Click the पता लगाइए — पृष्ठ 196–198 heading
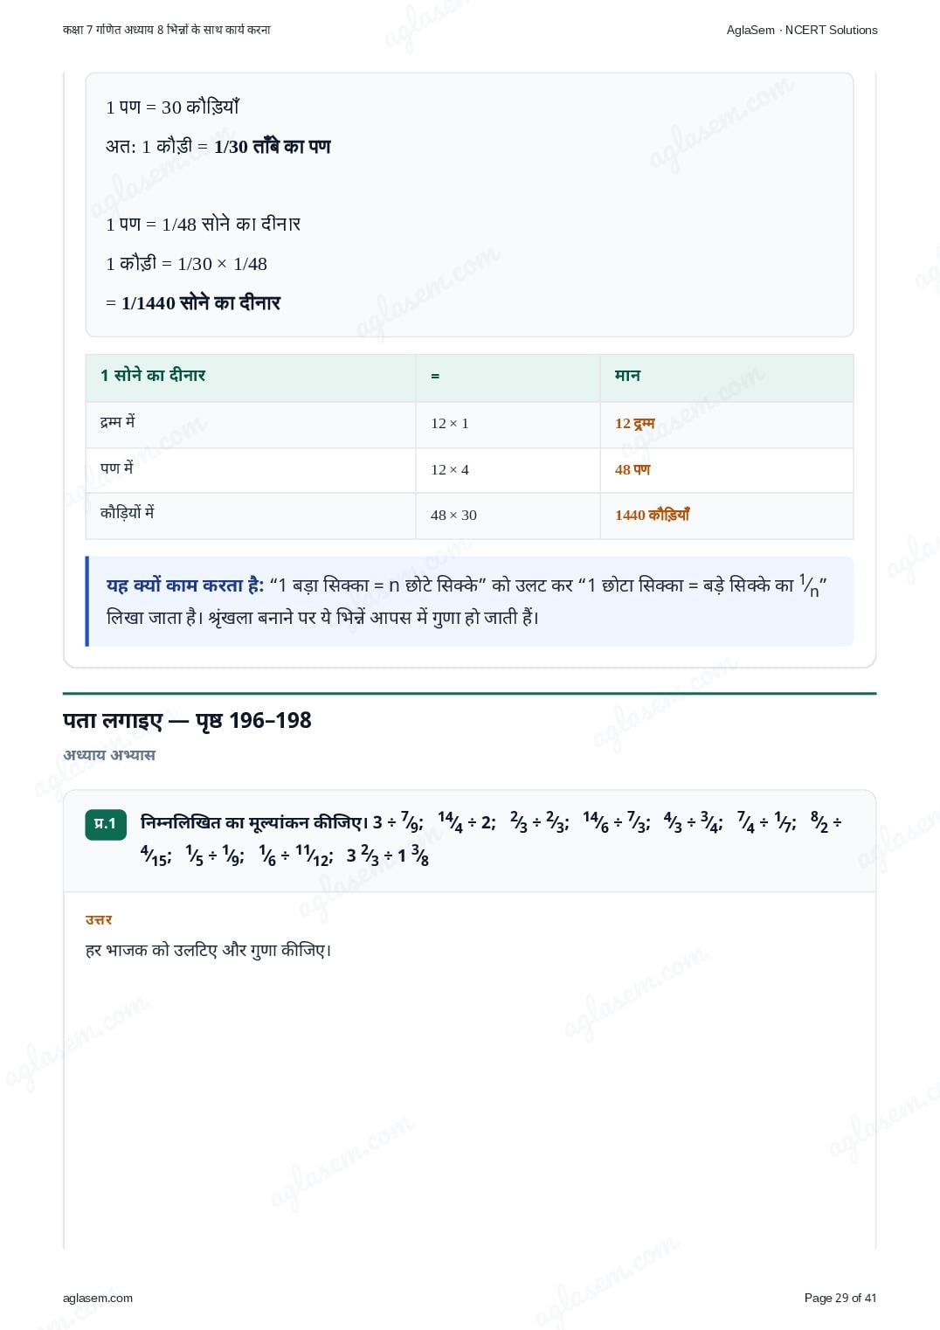Screen dimensions: 940x1330 point(187,720)
